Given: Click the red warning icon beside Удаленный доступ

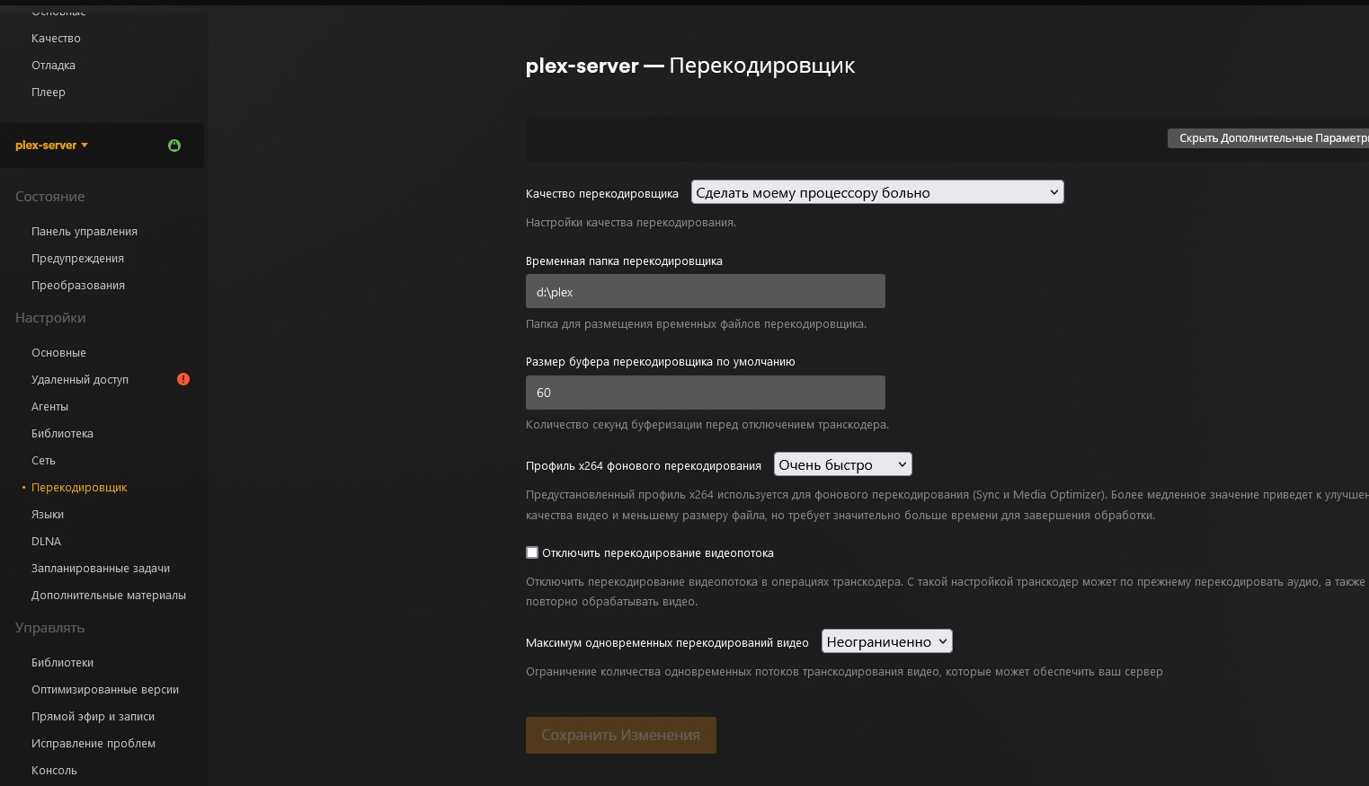Looking at the screenshot, I should (183, 379).
